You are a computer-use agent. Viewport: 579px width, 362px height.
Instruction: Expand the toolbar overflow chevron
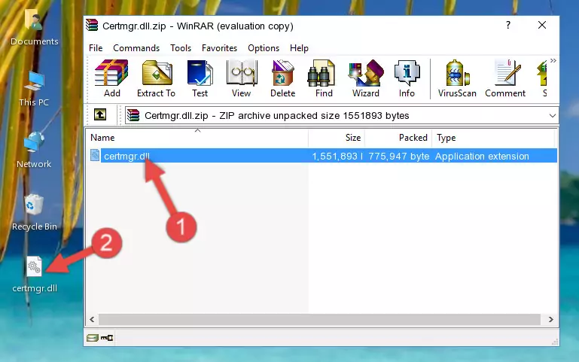553,60
